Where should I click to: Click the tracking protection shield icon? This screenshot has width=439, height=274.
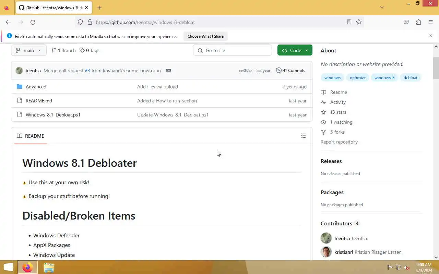coord(80,22)
